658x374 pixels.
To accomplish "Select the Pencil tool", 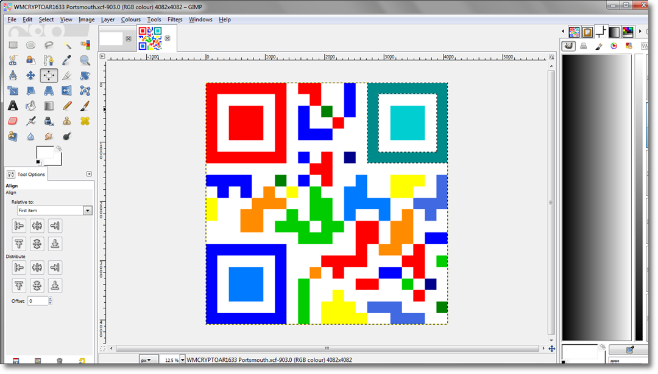I will 67,106.
